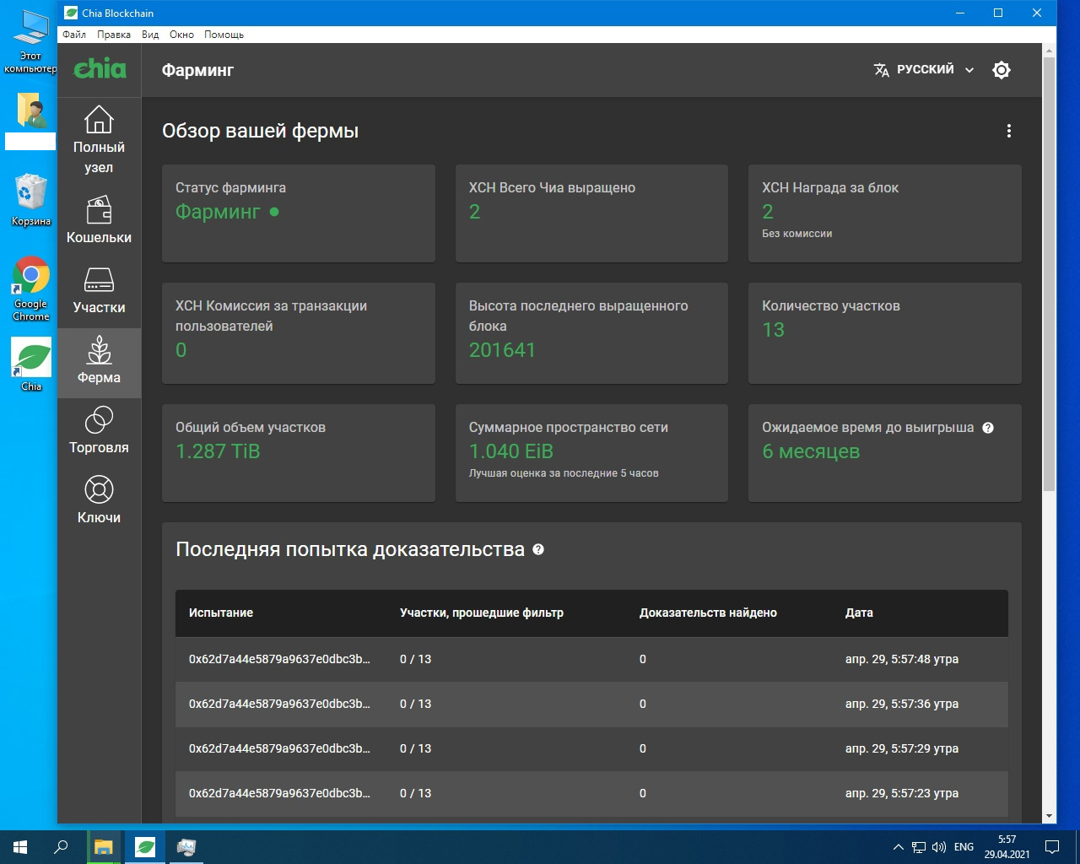This screenshot has height=864, width=1080.
Task: Select challenge hash in the 5:57:36 row
Action: 279,704
